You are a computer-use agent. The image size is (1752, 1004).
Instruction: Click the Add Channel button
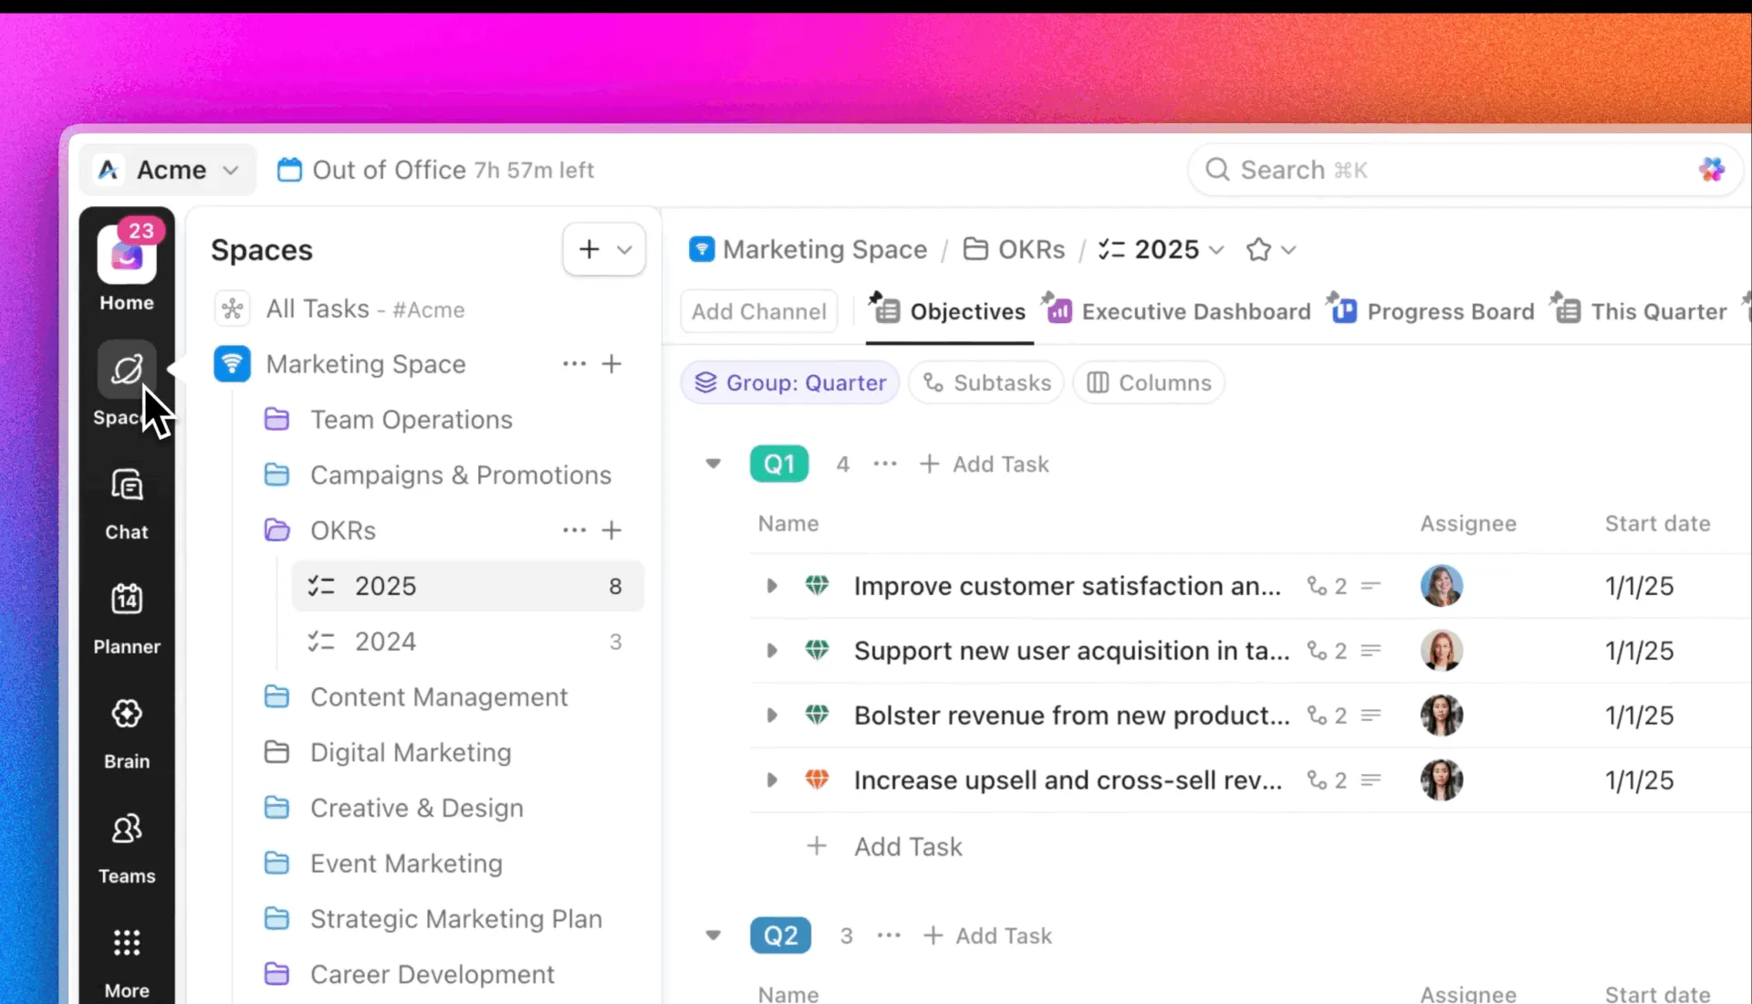click(758, 311)
